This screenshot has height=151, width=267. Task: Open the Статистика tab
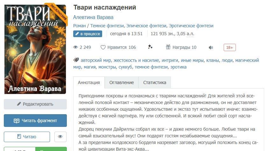click(x=155, y=82)
